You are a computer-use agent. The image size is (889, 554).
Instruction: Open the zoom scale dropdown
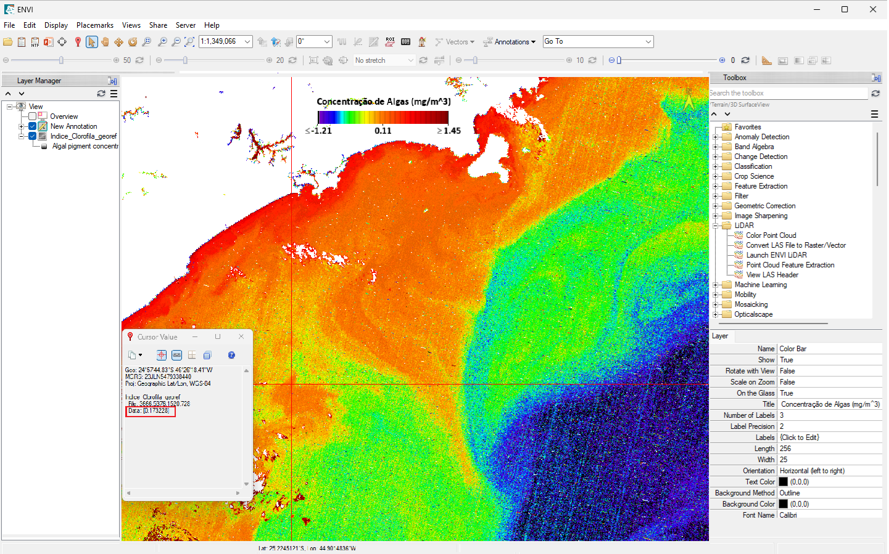point(247,42)
